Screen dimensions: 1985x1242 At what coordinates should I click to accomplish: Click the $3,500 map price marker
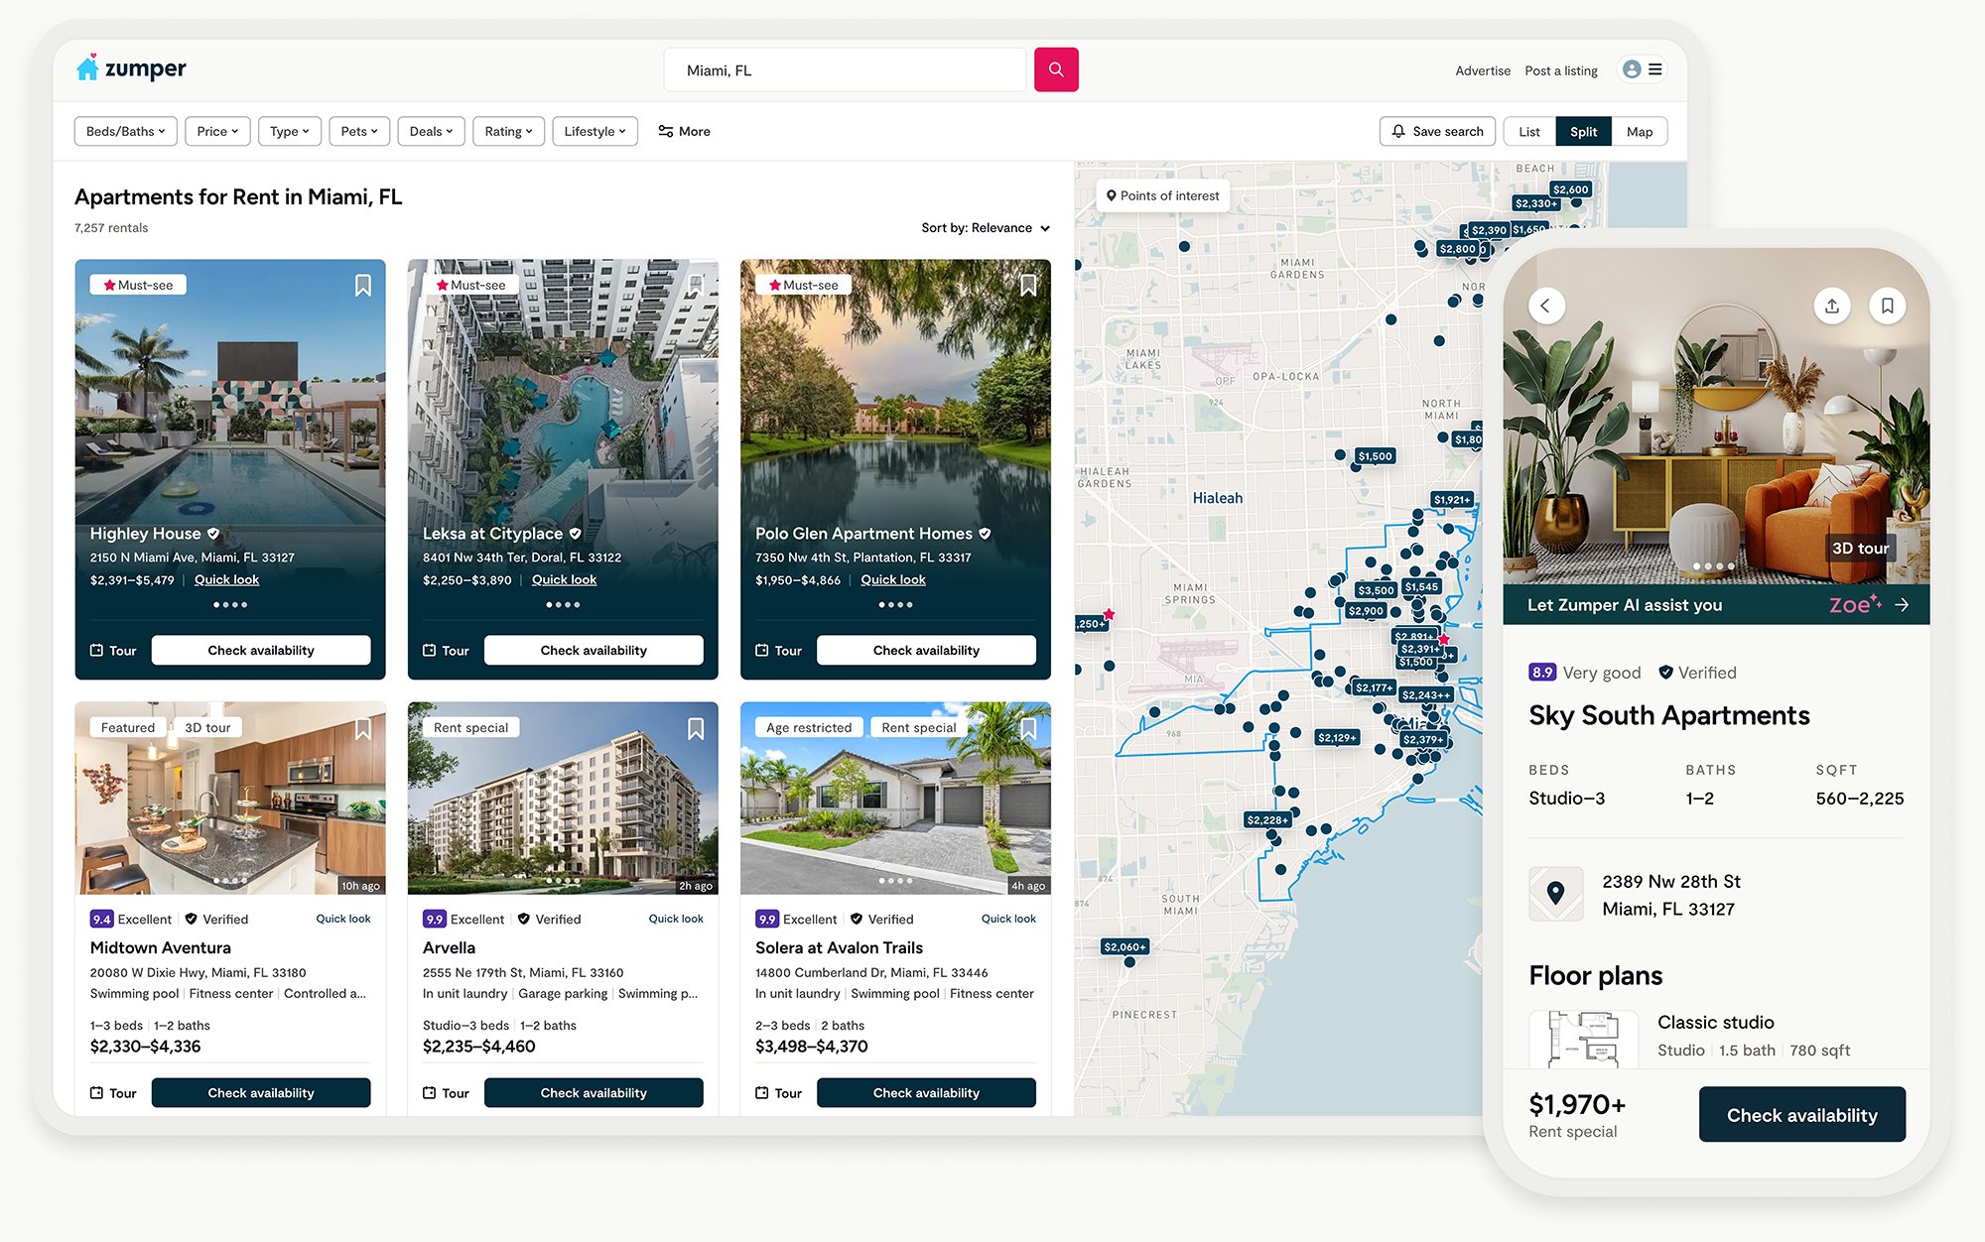click(x=1376, y=590)
